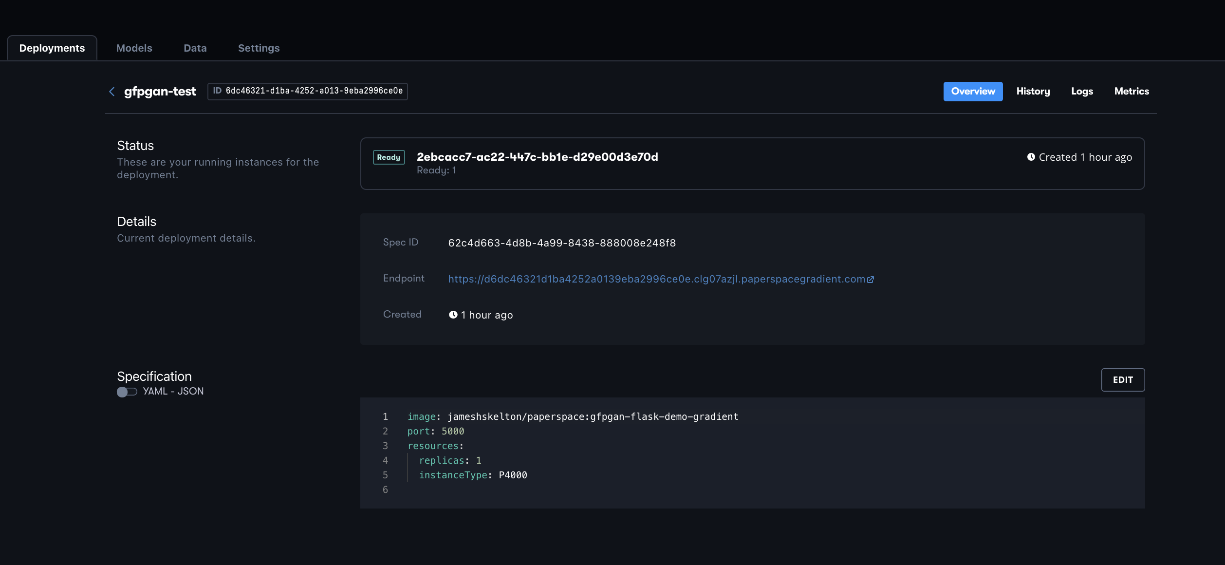Screen dimensions: 1225x565
Task: Click the instance name 2ebcacc7 row
Action: [537, 157]
